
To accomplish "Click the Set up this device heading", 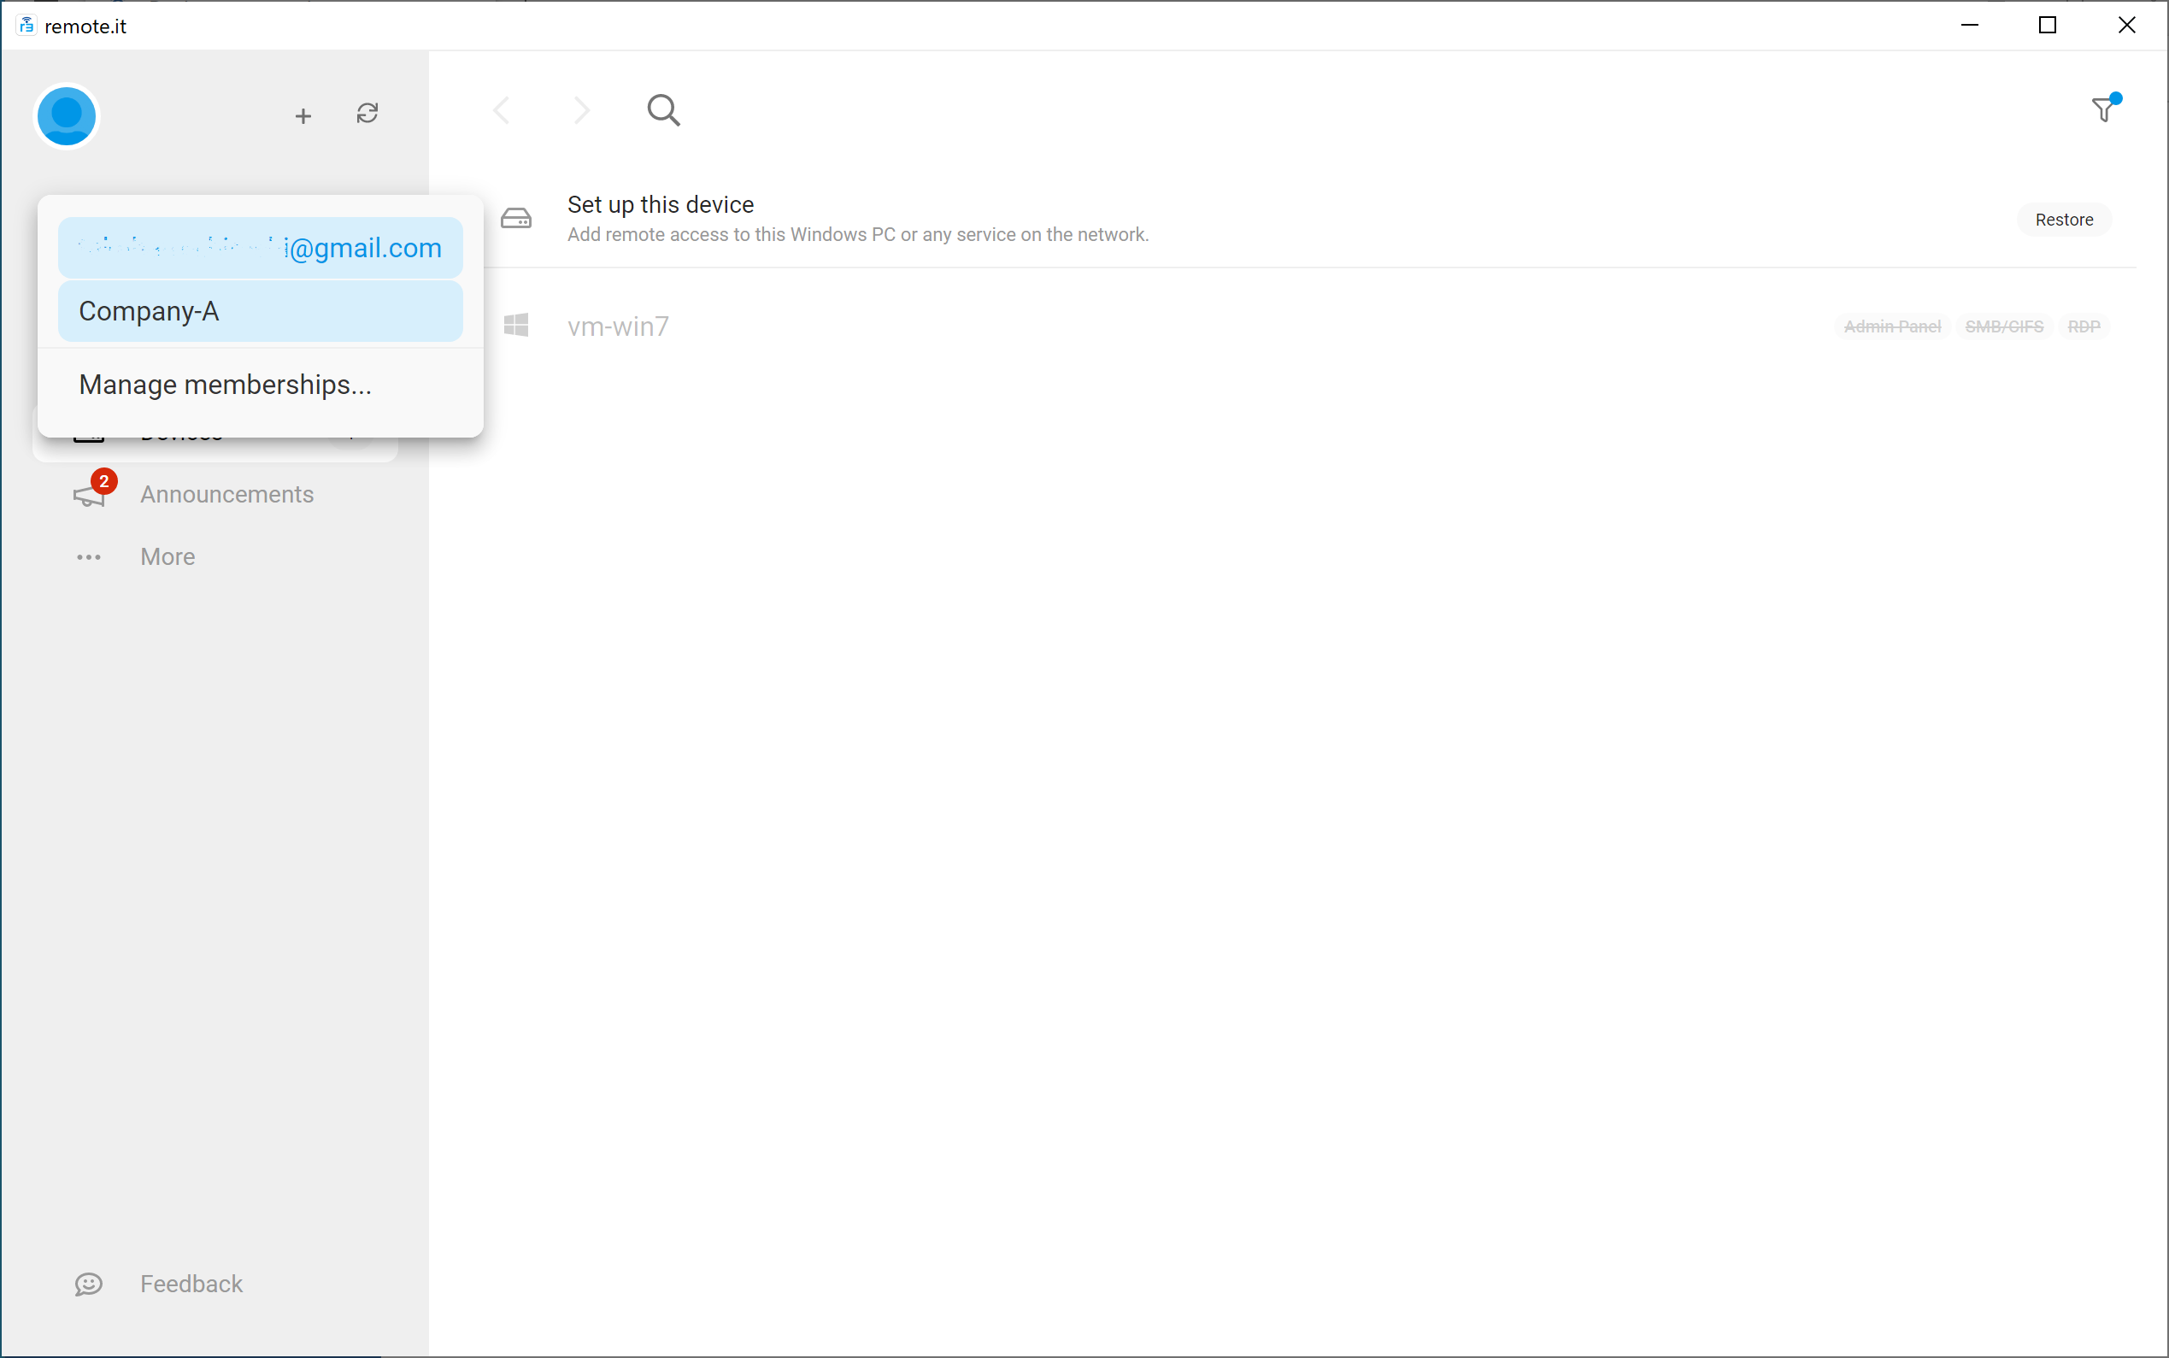I will pos(660,205).
